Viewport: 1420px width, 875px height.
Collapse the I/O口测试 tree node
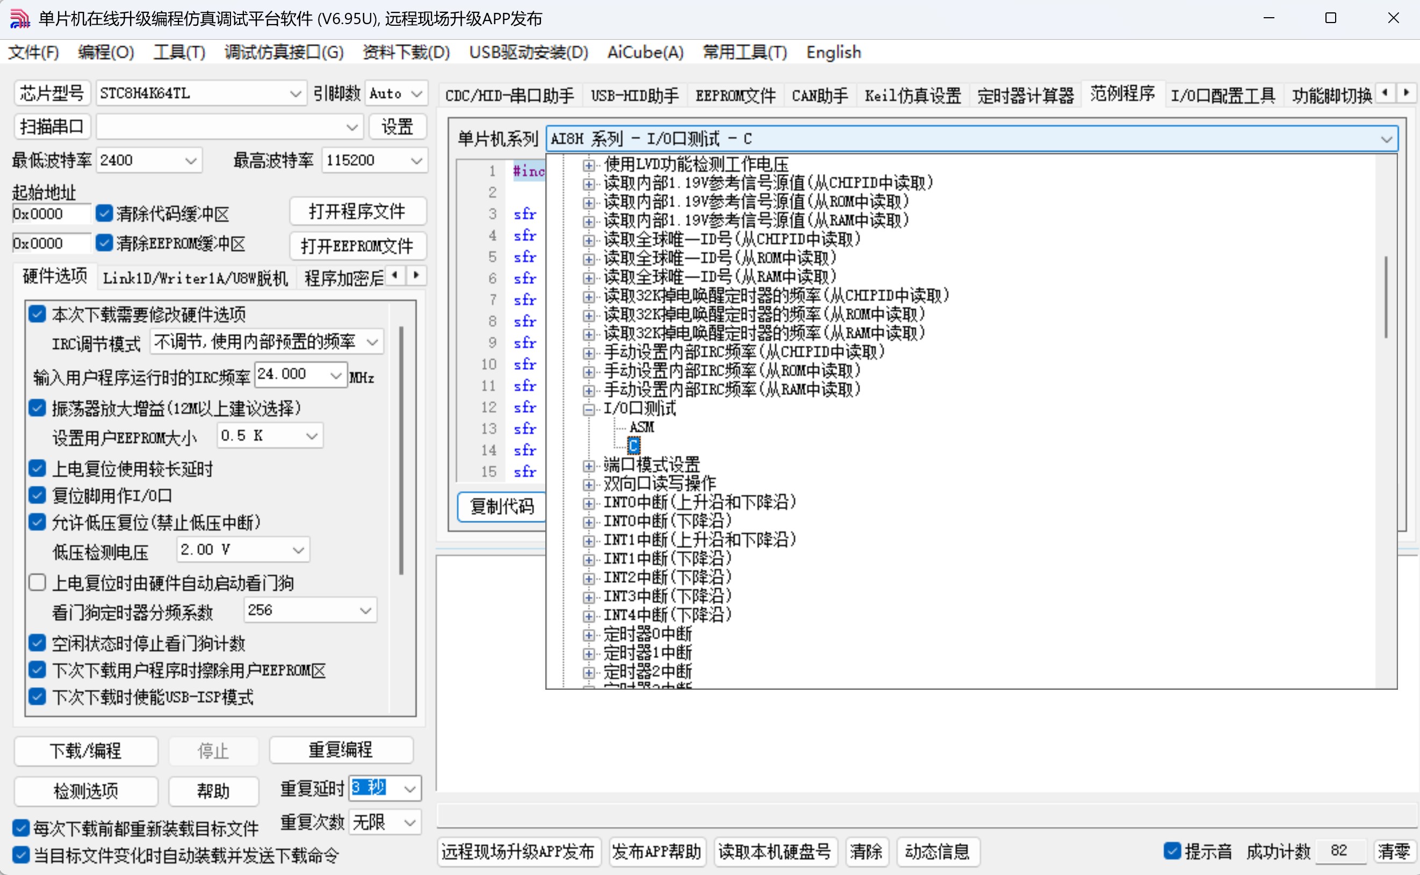tap(588, 410)
